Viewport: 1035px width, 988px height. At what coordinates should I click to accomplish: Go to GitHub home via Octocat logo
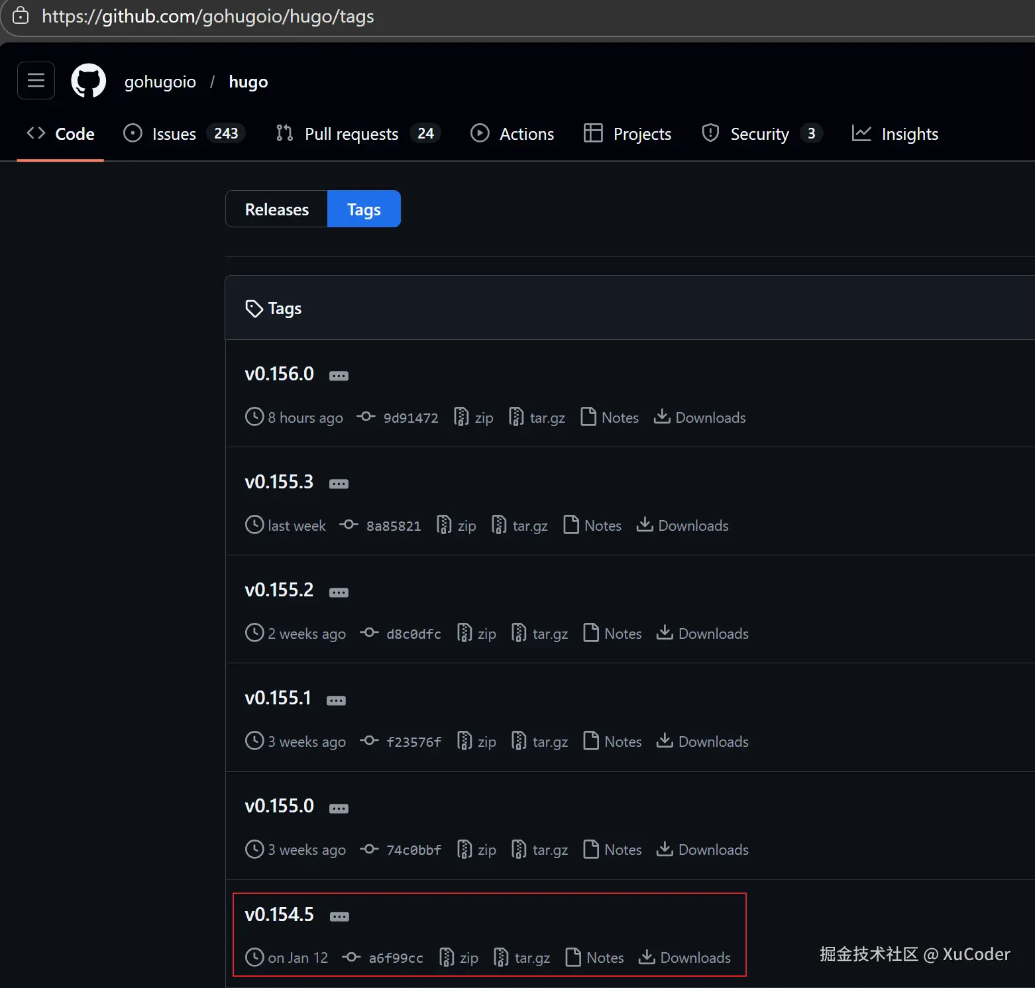click(89, 81)
